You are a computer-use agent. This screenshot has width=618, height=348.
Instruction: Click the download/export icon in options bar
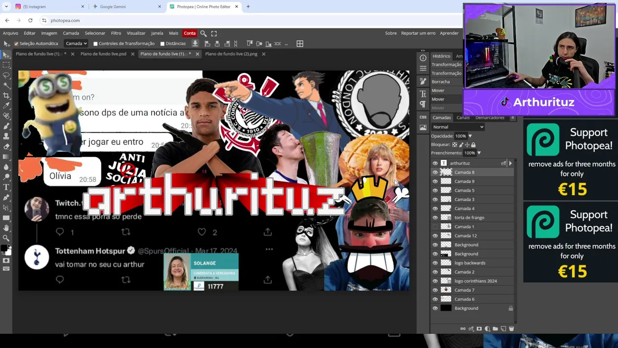(195, 43)
